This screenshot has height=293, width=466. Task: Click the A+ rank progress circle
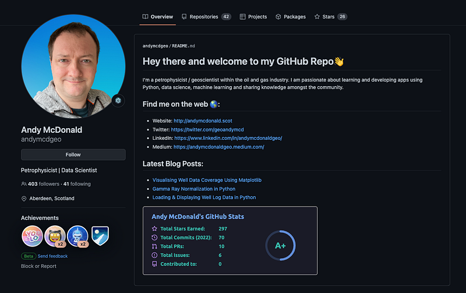click(280, 245)
